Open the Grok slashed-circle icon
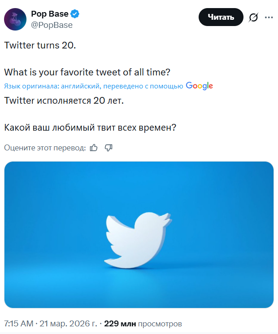 click(253, 18)
